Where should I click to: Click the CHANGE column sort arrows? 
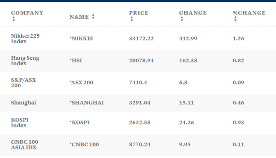coord(182,19)
